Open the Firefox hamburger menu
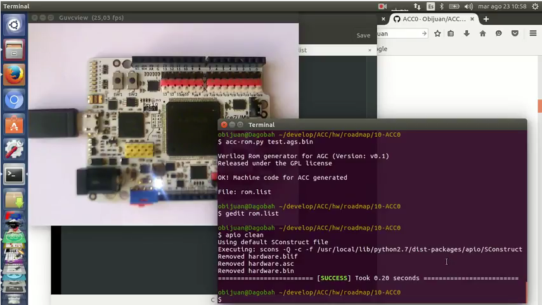Image resolution: width=542 pixels, height=305 pixels. 532,34
